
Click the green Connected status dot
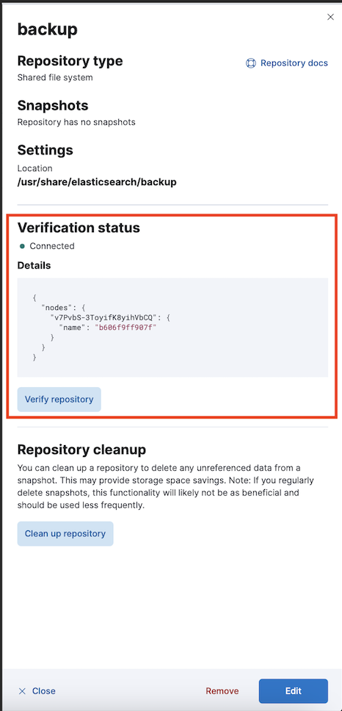22,246
